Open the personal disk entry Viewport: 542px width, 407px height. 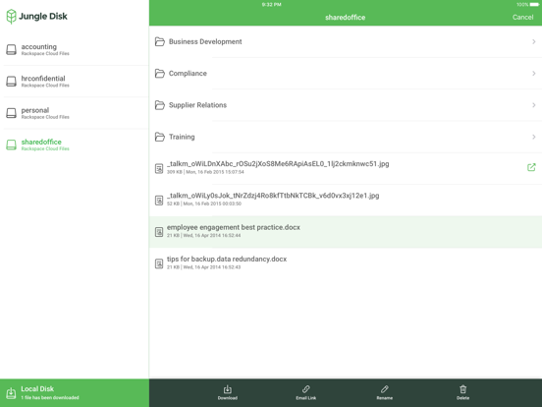pos(75,113)
